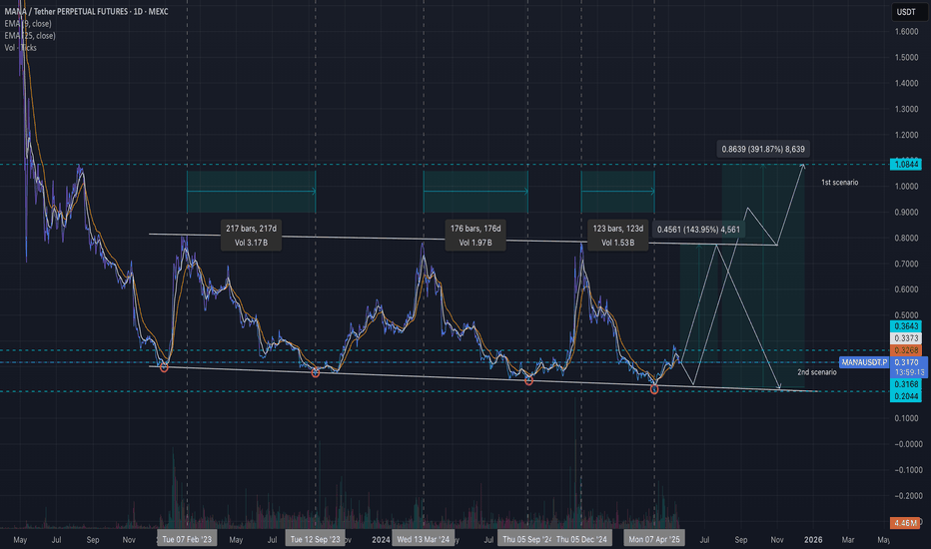Select the EMA (25, close) legend
This screenshot has width=931, height=549.
pyautogui.click(x=30, y=36)
